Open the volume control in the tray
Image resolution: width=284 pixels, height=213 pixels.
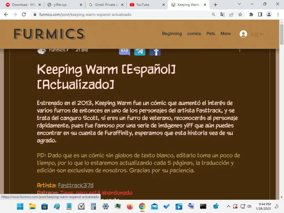pos(249,206)
